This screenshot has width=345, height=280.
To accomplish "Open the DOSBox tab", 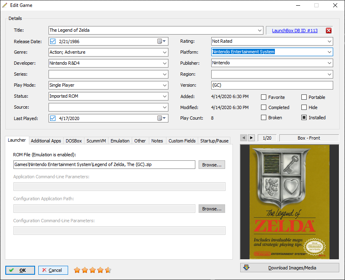I will (x=74, y=141).
